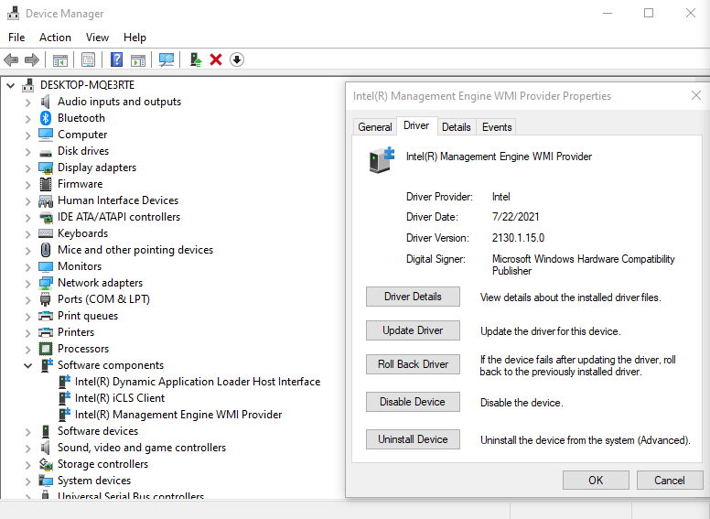Click Show/Hide Console Tree toolbar icon
Image resolution: width=710 pixels, height=519 pixels.
[x=60, y=59]
